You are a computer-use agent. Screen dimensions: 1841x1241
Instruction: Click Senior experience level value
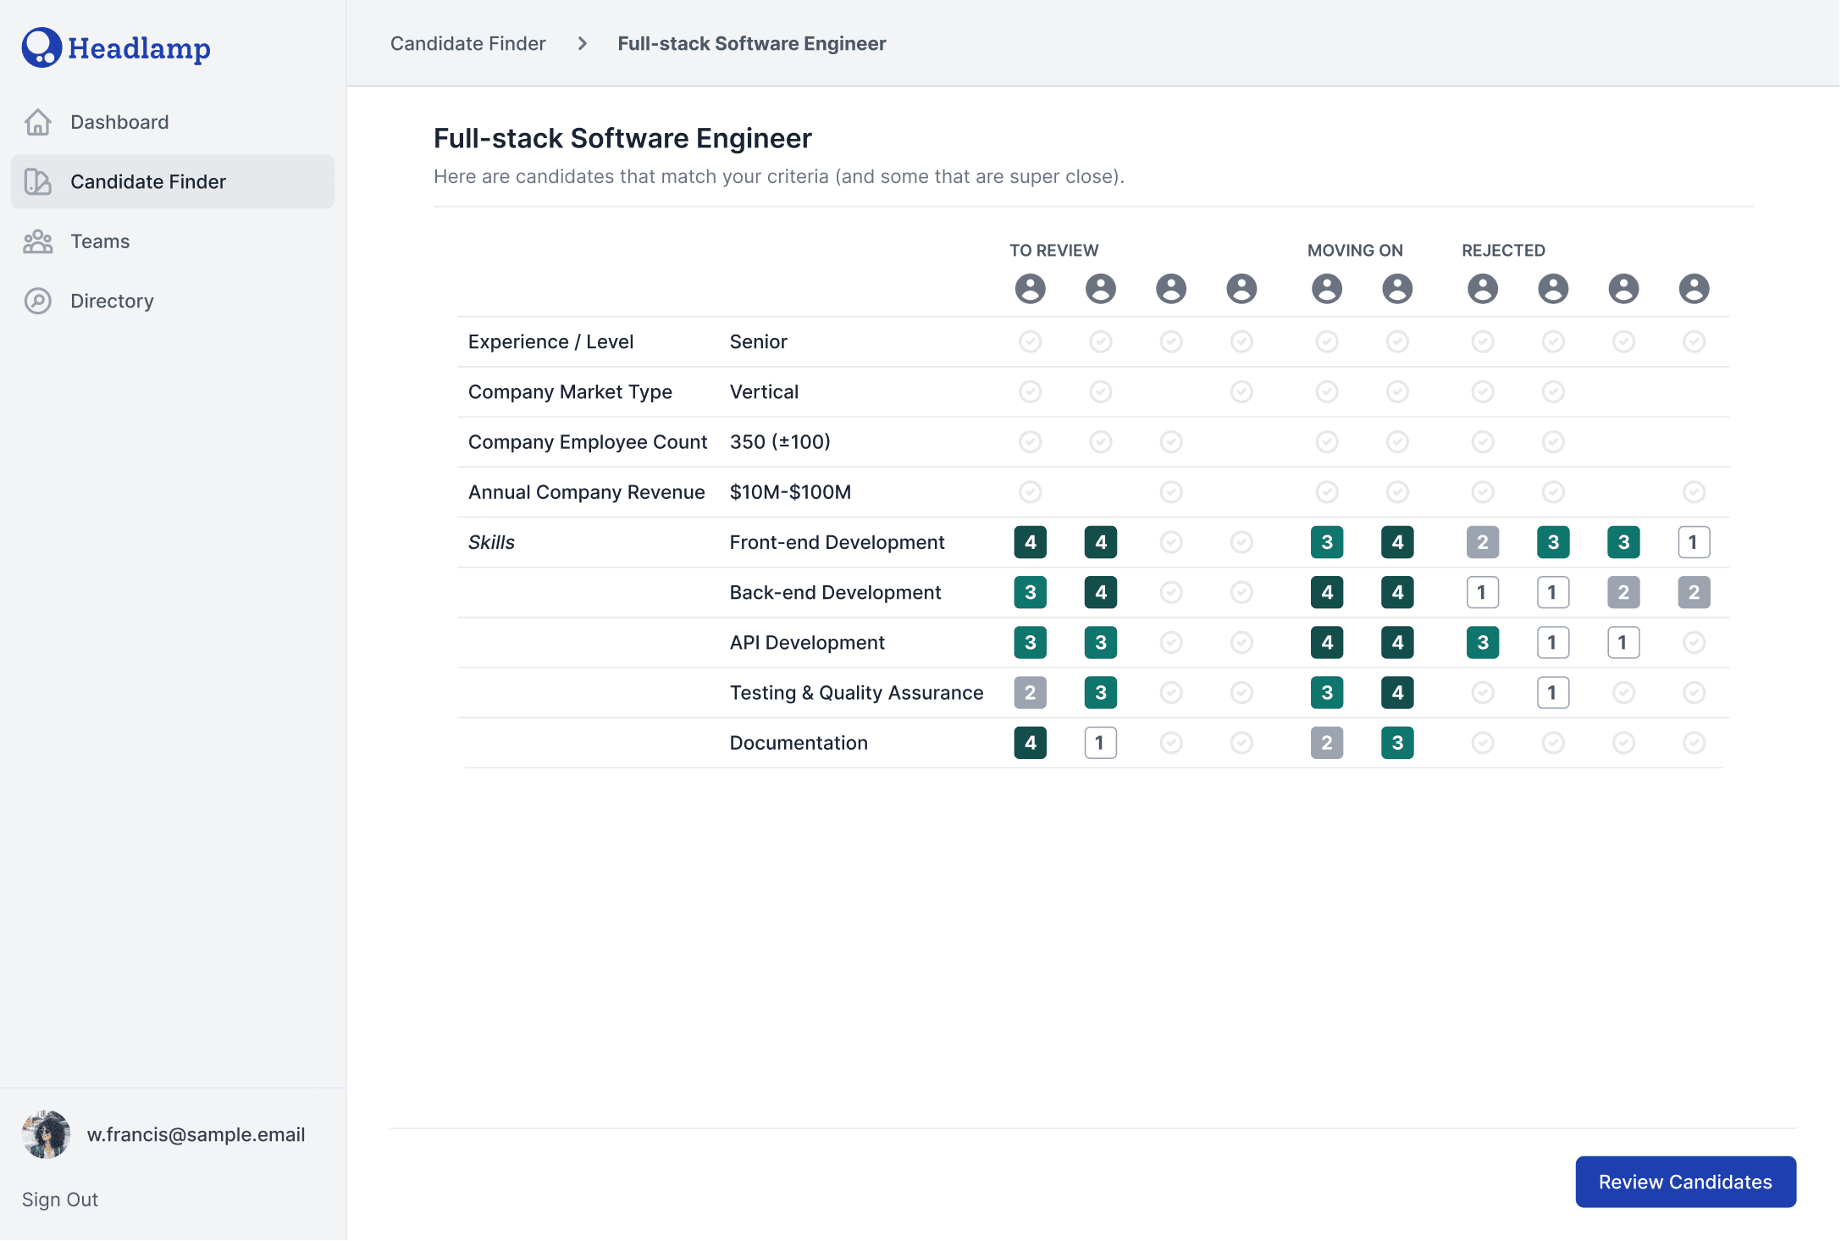tap(758, 341)
